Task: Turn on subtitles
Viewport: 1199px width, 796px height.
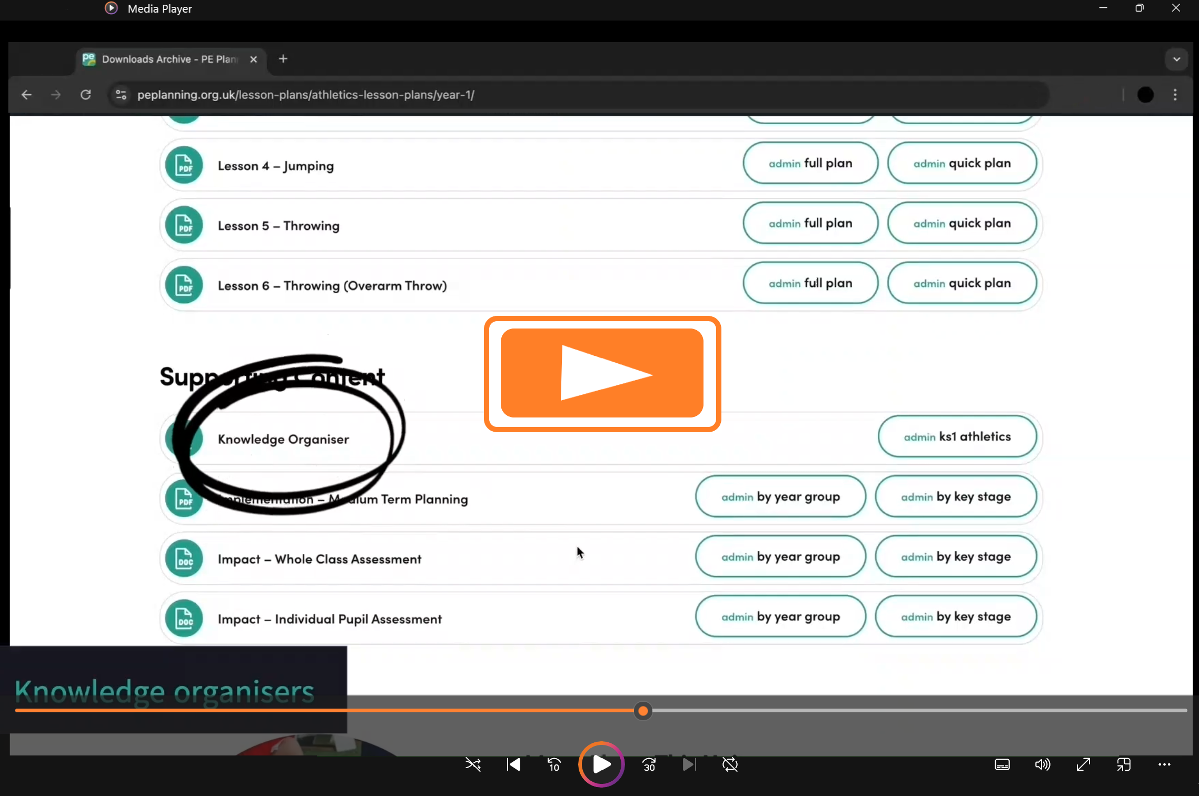Action: pos(1002,764)
